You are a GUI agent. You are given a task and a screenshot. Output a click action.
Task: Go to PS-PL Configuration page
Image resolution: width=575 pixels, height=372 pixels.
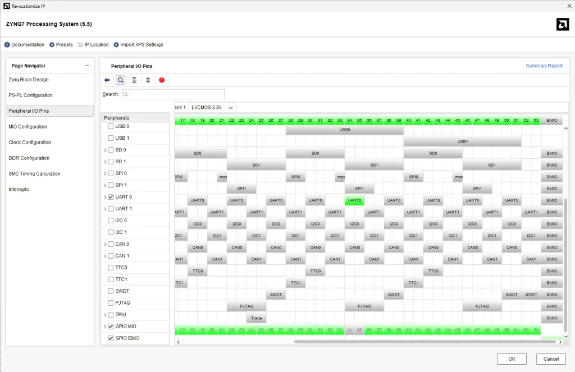tap(30, 95)
